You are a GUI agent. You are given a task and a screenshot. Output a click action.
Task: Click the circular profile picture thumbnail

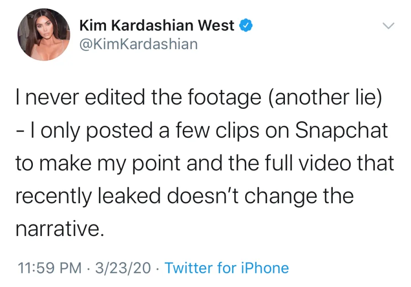click(x=44, y=35)
